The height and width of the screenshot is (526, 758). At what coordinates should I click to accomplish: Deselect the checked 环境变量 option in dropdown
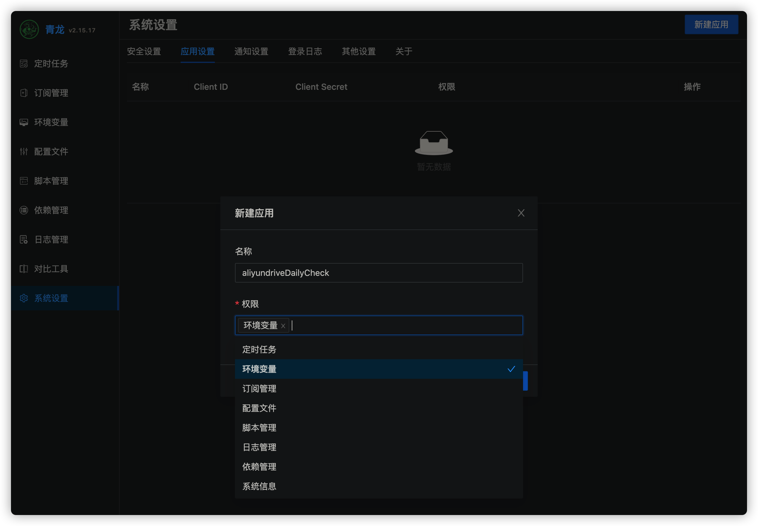point(379,369)
